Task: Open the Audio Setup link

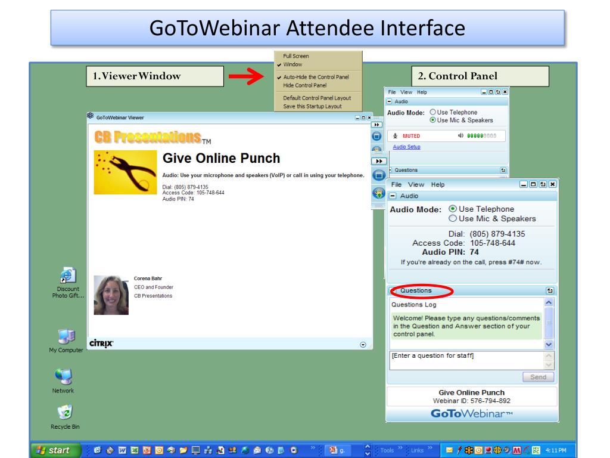Action: pos(406,147)
